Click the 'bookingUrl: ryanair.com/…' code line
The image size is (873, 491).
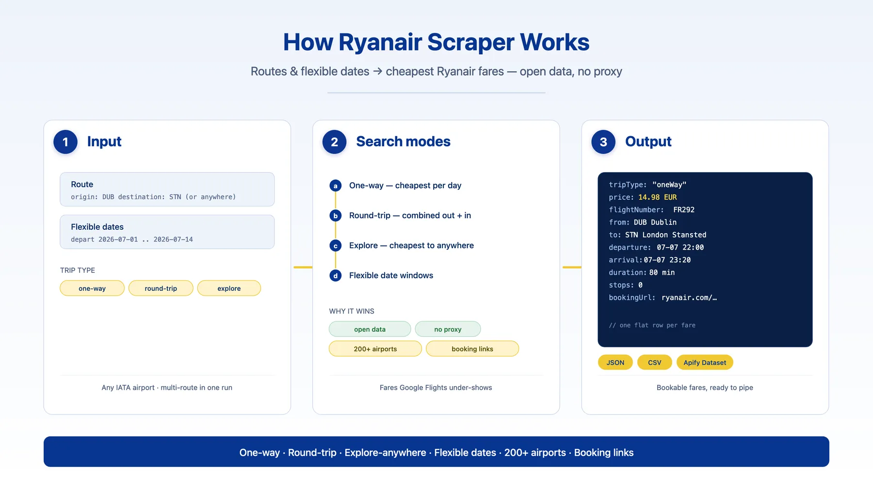(x=663, y=298)
